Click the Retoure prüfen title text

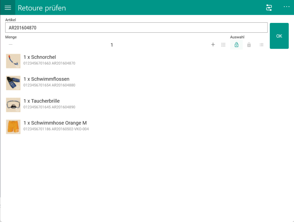coord(42,8)
